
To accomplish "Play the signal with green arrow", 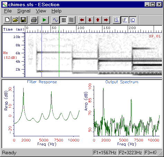I will pos(45,20).
